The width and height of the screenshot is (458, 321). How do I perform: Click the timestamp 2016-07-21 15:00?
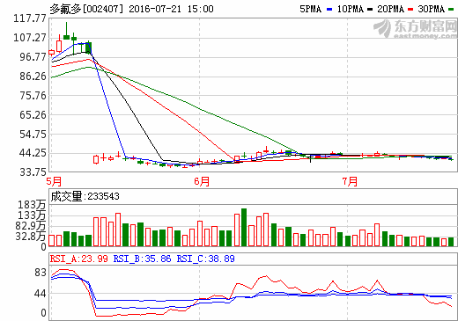coord(171,9)
